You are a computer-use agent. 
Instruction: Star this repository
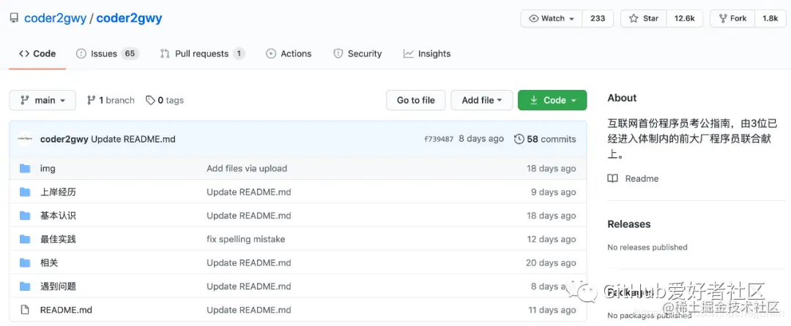[x=644, y=18]
